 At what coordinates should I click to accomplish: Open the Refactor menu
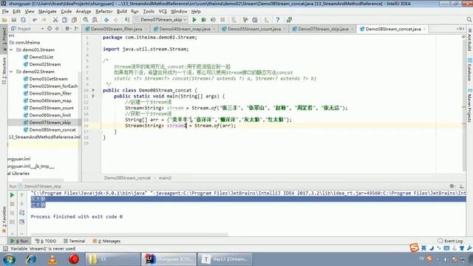coord(103,12)
